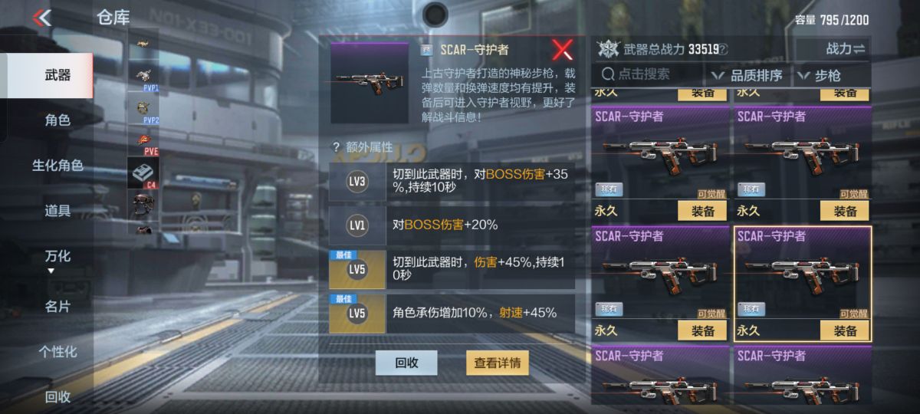The image size is (920, 414).
Task: Select the helmet armor slot icon
Action: pyautogui.click(x=143, y=205)
